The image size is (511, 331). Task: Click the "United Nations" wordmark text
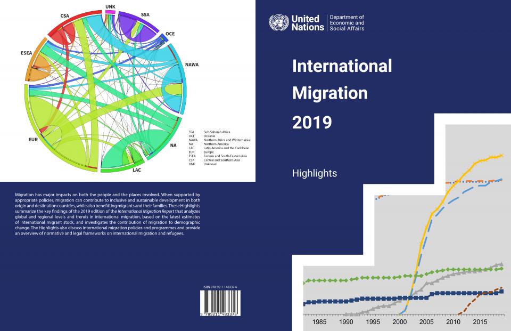point(308,23)
